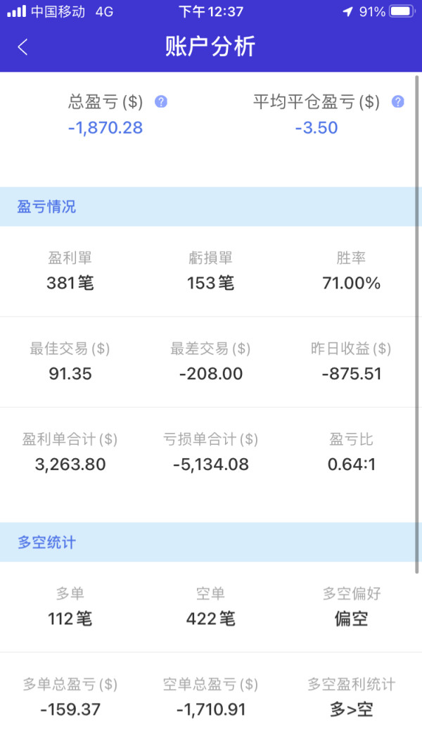Tap the back arrow icon
Image resolution: width=422 pixels, height=751 pixels.
point(23,47)
